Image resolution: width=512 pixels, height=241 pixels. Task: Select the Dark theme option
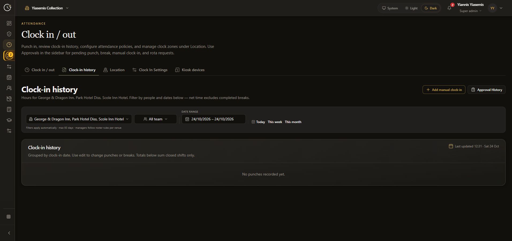[431, 8]
